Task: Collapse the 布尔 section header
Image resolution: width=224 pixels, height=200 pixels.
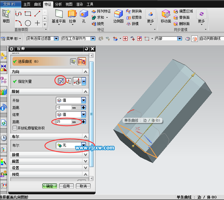Action: point(85,137)
